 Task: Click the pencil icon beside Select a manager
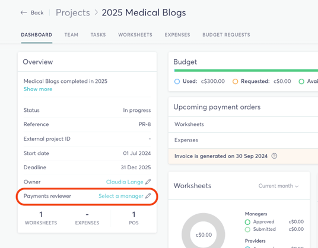pos(148,196)
